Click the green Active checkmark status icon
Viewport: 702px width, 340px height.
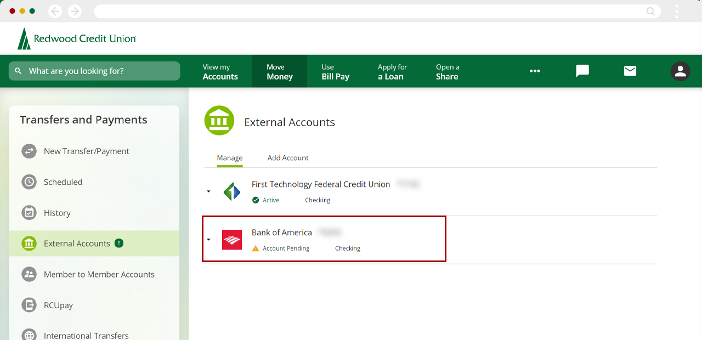pos(256,200)
